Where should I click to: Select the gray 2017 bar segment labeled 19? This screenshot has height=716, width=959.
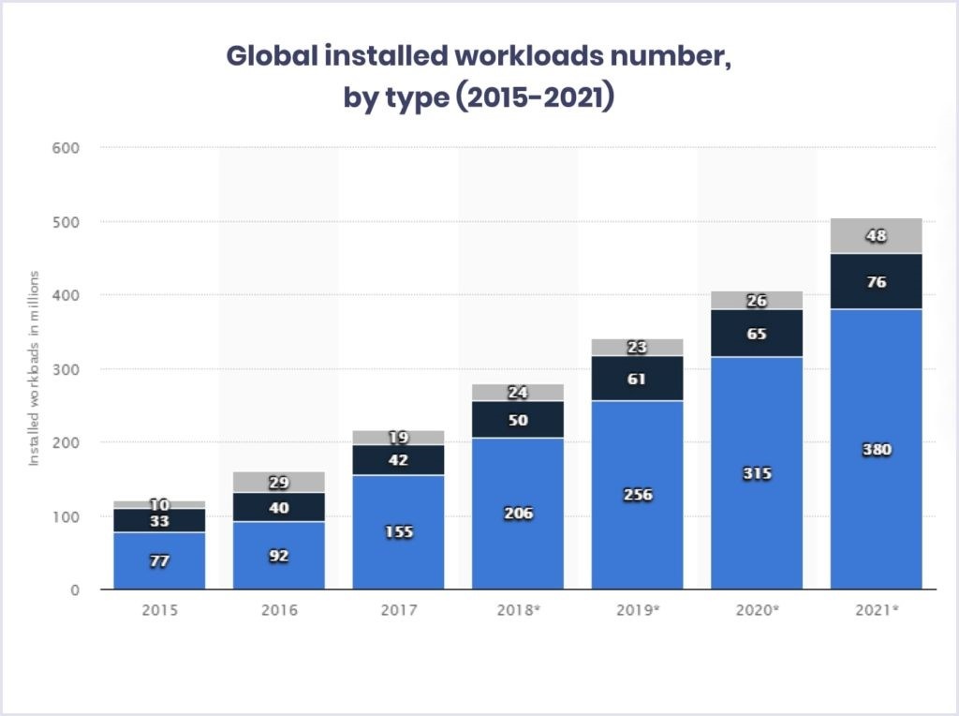[x=399, y=438]
